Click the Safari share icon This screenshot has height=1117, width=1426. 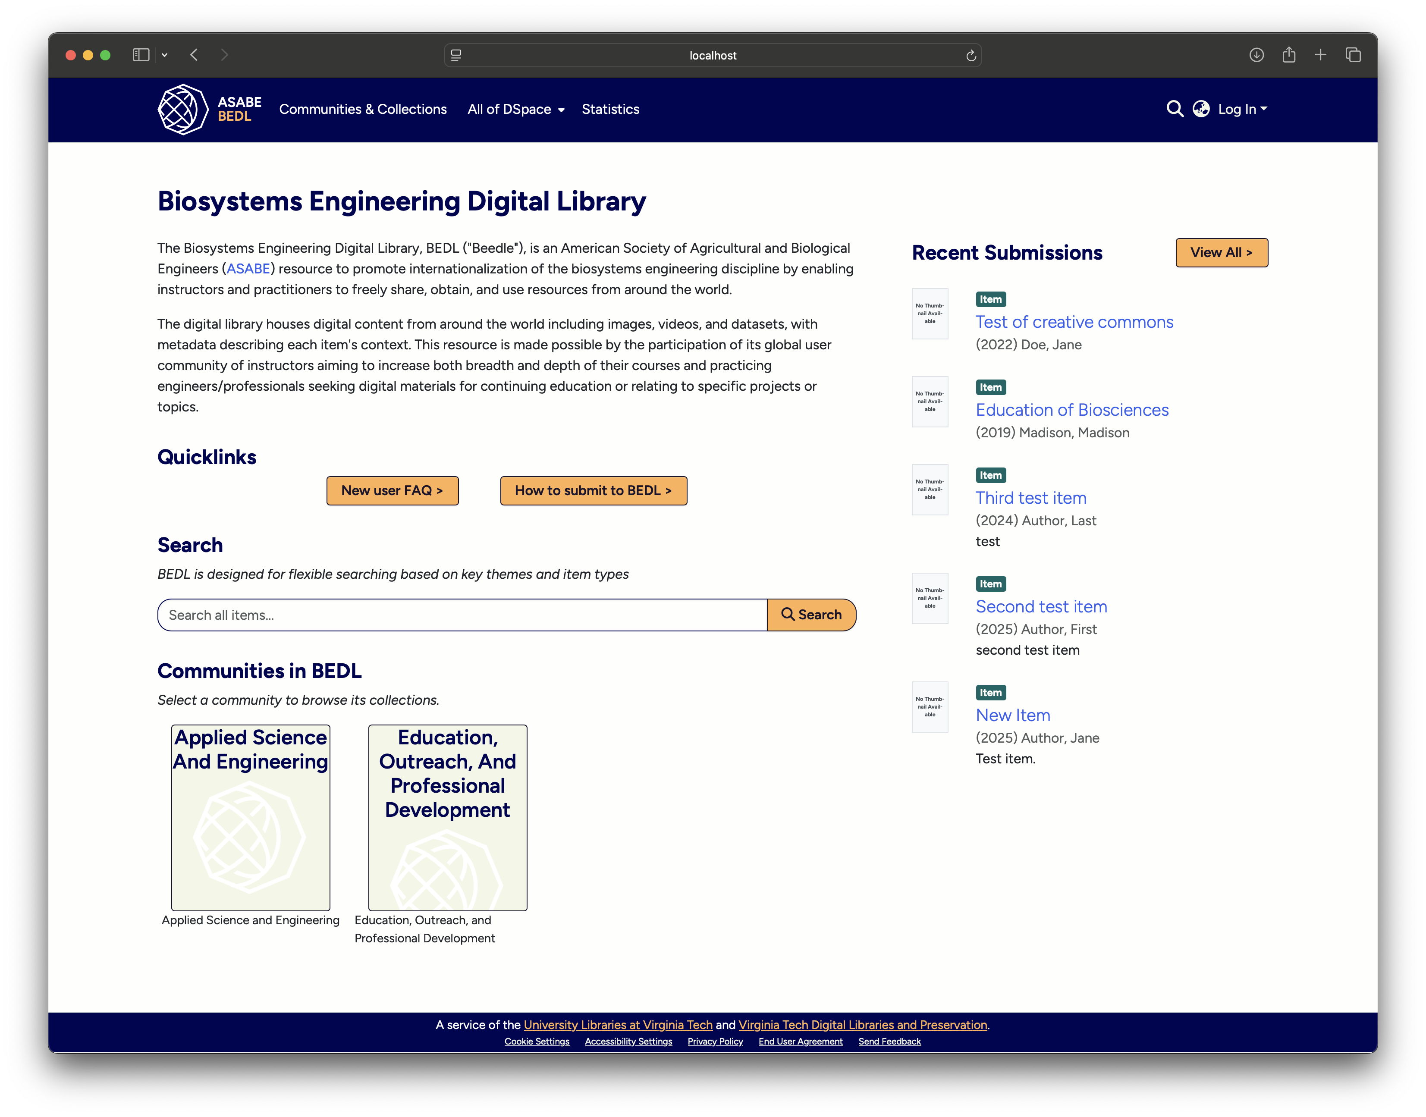(x=1289, y=55)
